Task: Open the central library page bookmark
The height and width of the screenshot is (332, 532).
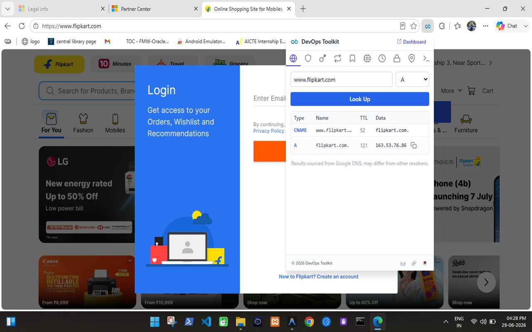Action: point(72,41)
